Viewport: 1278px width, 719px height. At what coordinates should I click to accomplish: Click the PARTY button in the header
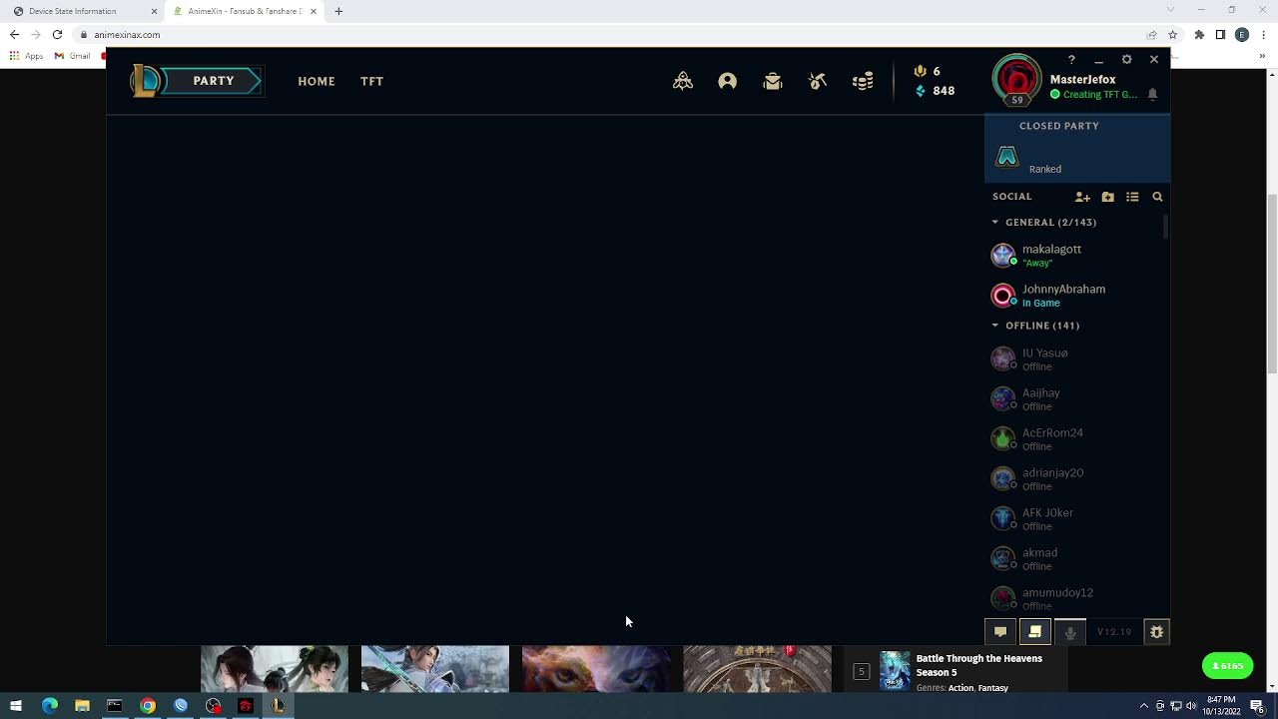click(214, 81)
